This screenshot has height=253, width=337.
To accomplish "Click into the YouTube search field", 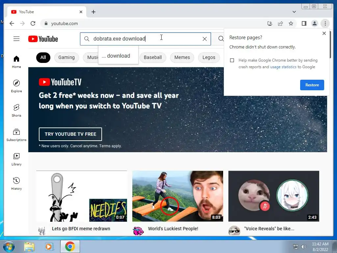I will (x=145, y=39).
